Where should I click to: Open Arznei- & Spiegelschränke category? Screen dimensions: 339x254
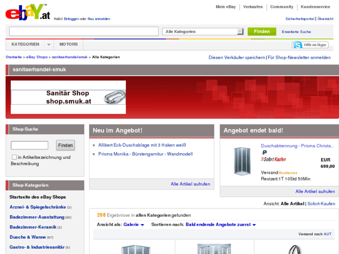pos(38,207)
